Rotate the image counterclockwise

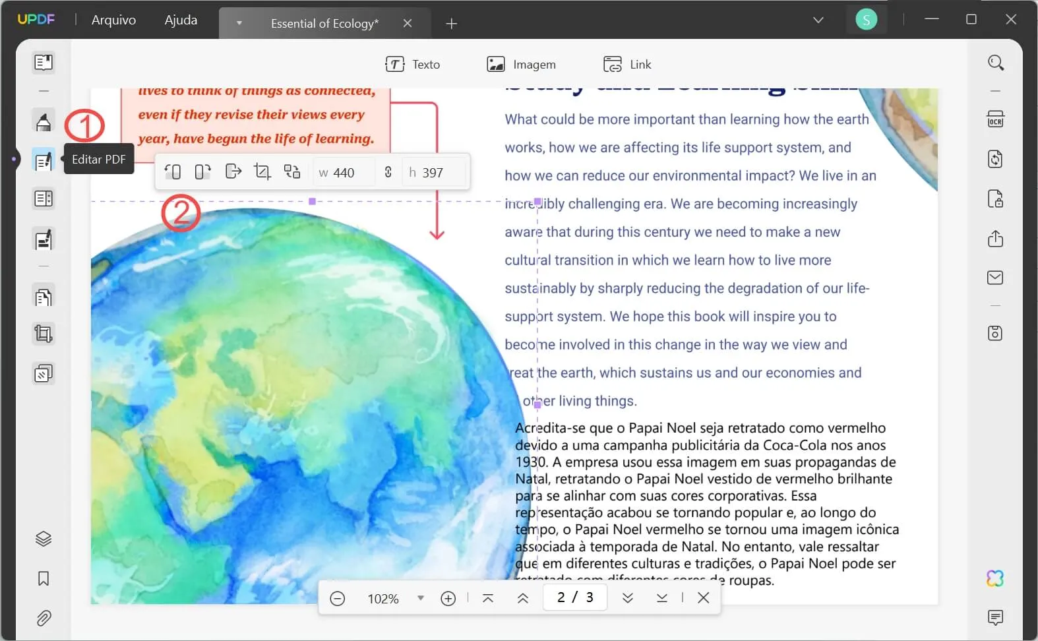coord(173,172)
